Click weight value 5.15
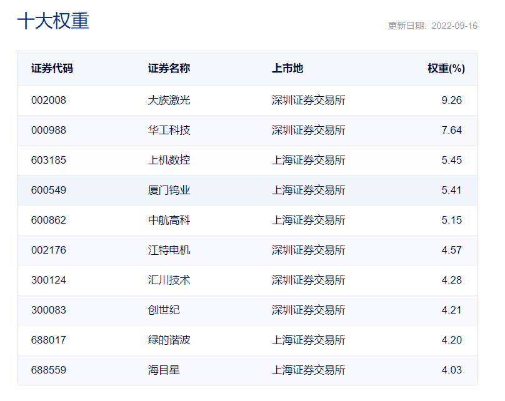Screen dimensions: 505x401 451,220
